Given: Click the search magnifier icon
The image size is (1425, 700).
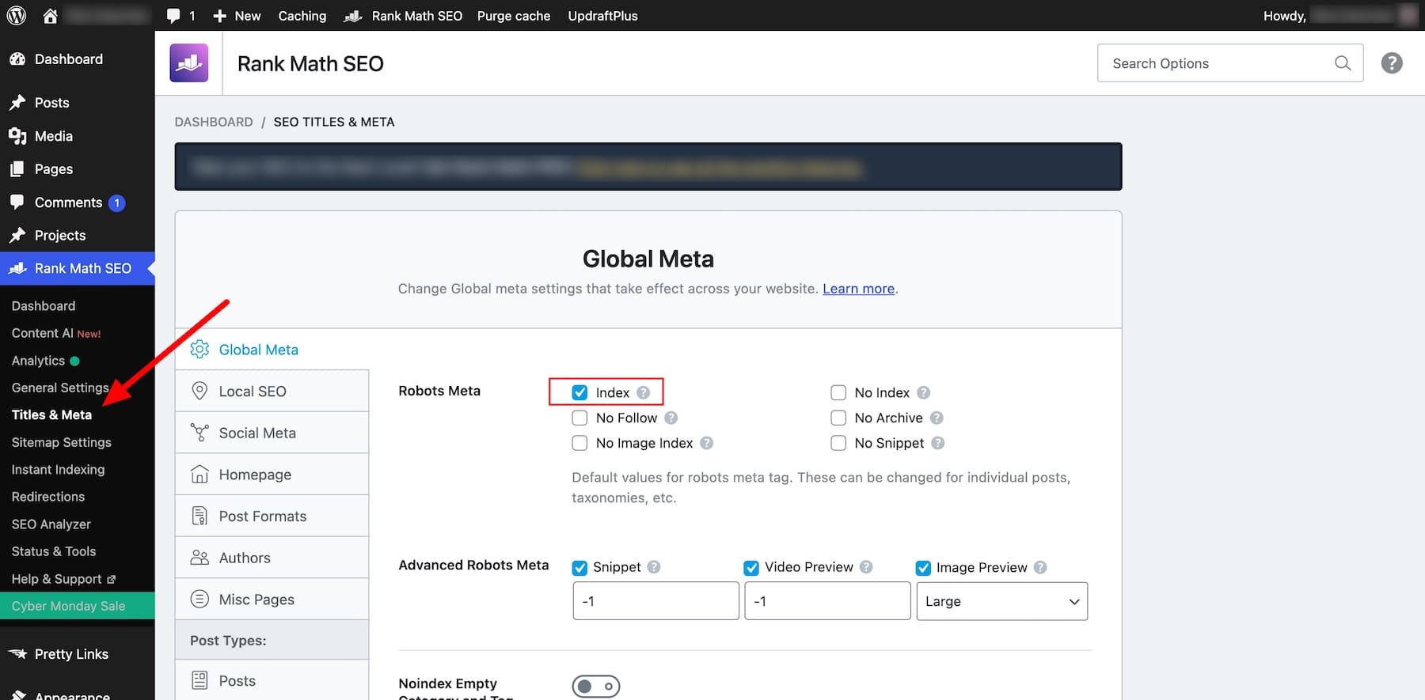Looking at the screenshot, I should coord(1343,63).
